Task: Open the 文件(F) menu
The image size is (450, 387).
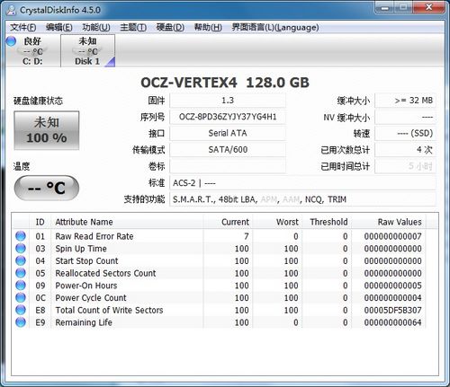Action: pyautogui.click(x=22, y=27)
